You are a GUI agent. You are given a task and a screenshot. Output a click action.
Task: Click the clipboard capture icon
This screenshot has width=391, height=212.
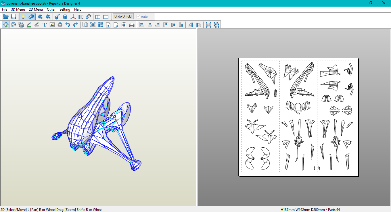[124, 25]
